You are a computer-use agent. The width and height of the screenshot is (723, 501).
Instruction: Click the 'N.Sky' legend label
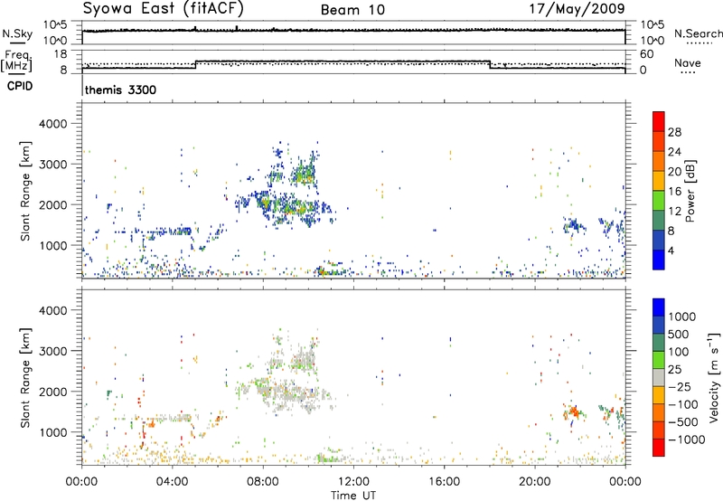point(17,33)
